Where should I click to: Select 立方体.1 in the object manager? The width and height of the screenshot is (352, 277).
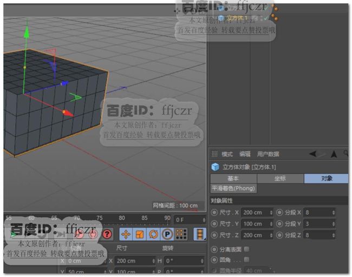coord(236,18)
